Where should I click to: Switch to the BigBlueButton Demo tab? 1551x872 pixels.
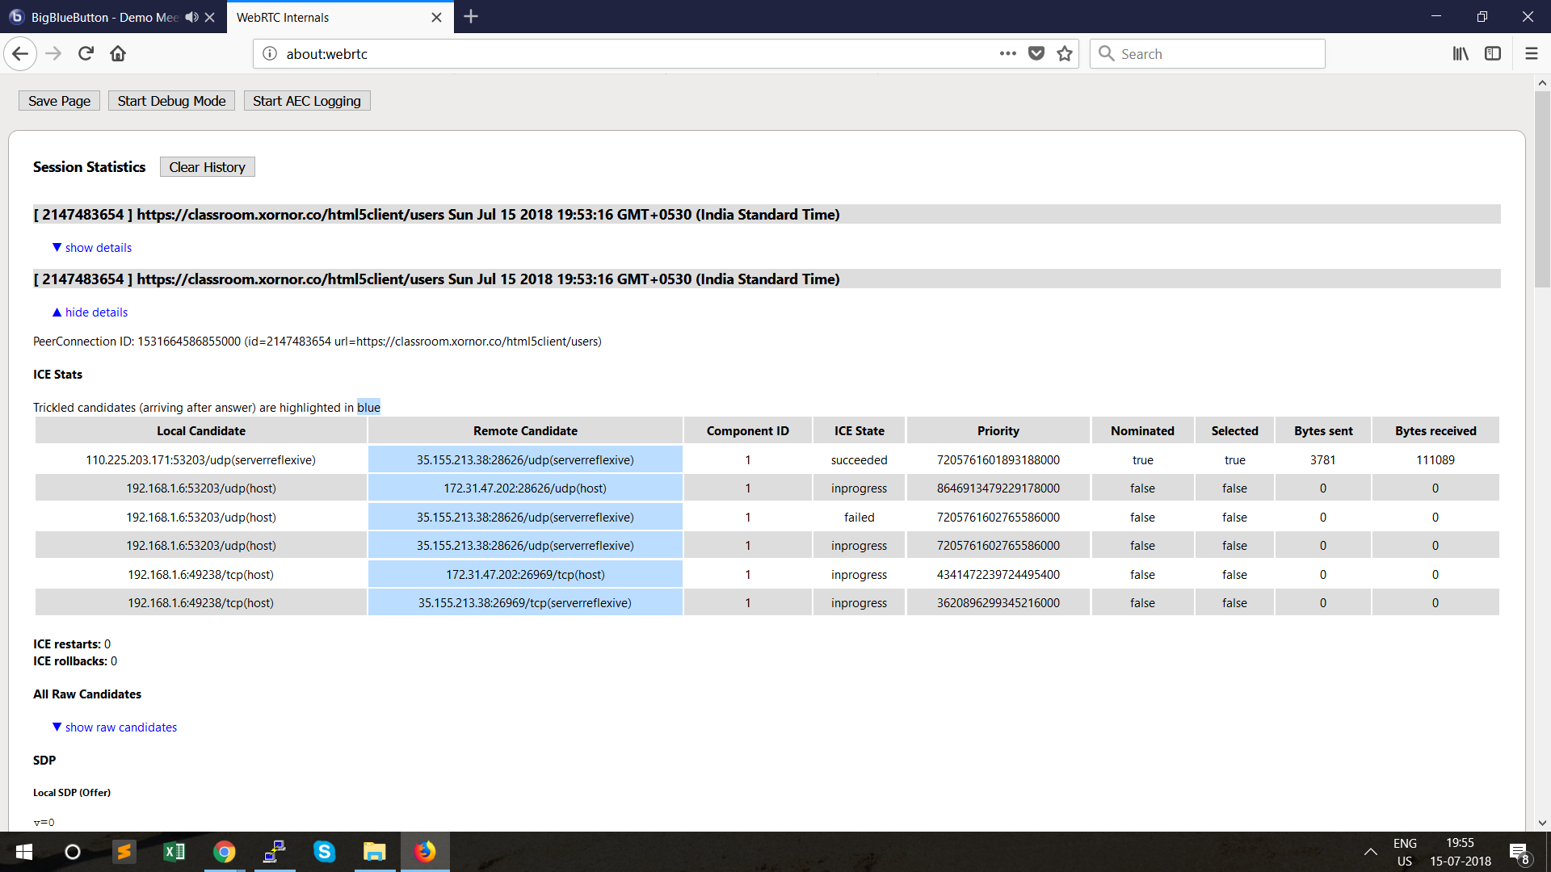click(x=97, y=17)
